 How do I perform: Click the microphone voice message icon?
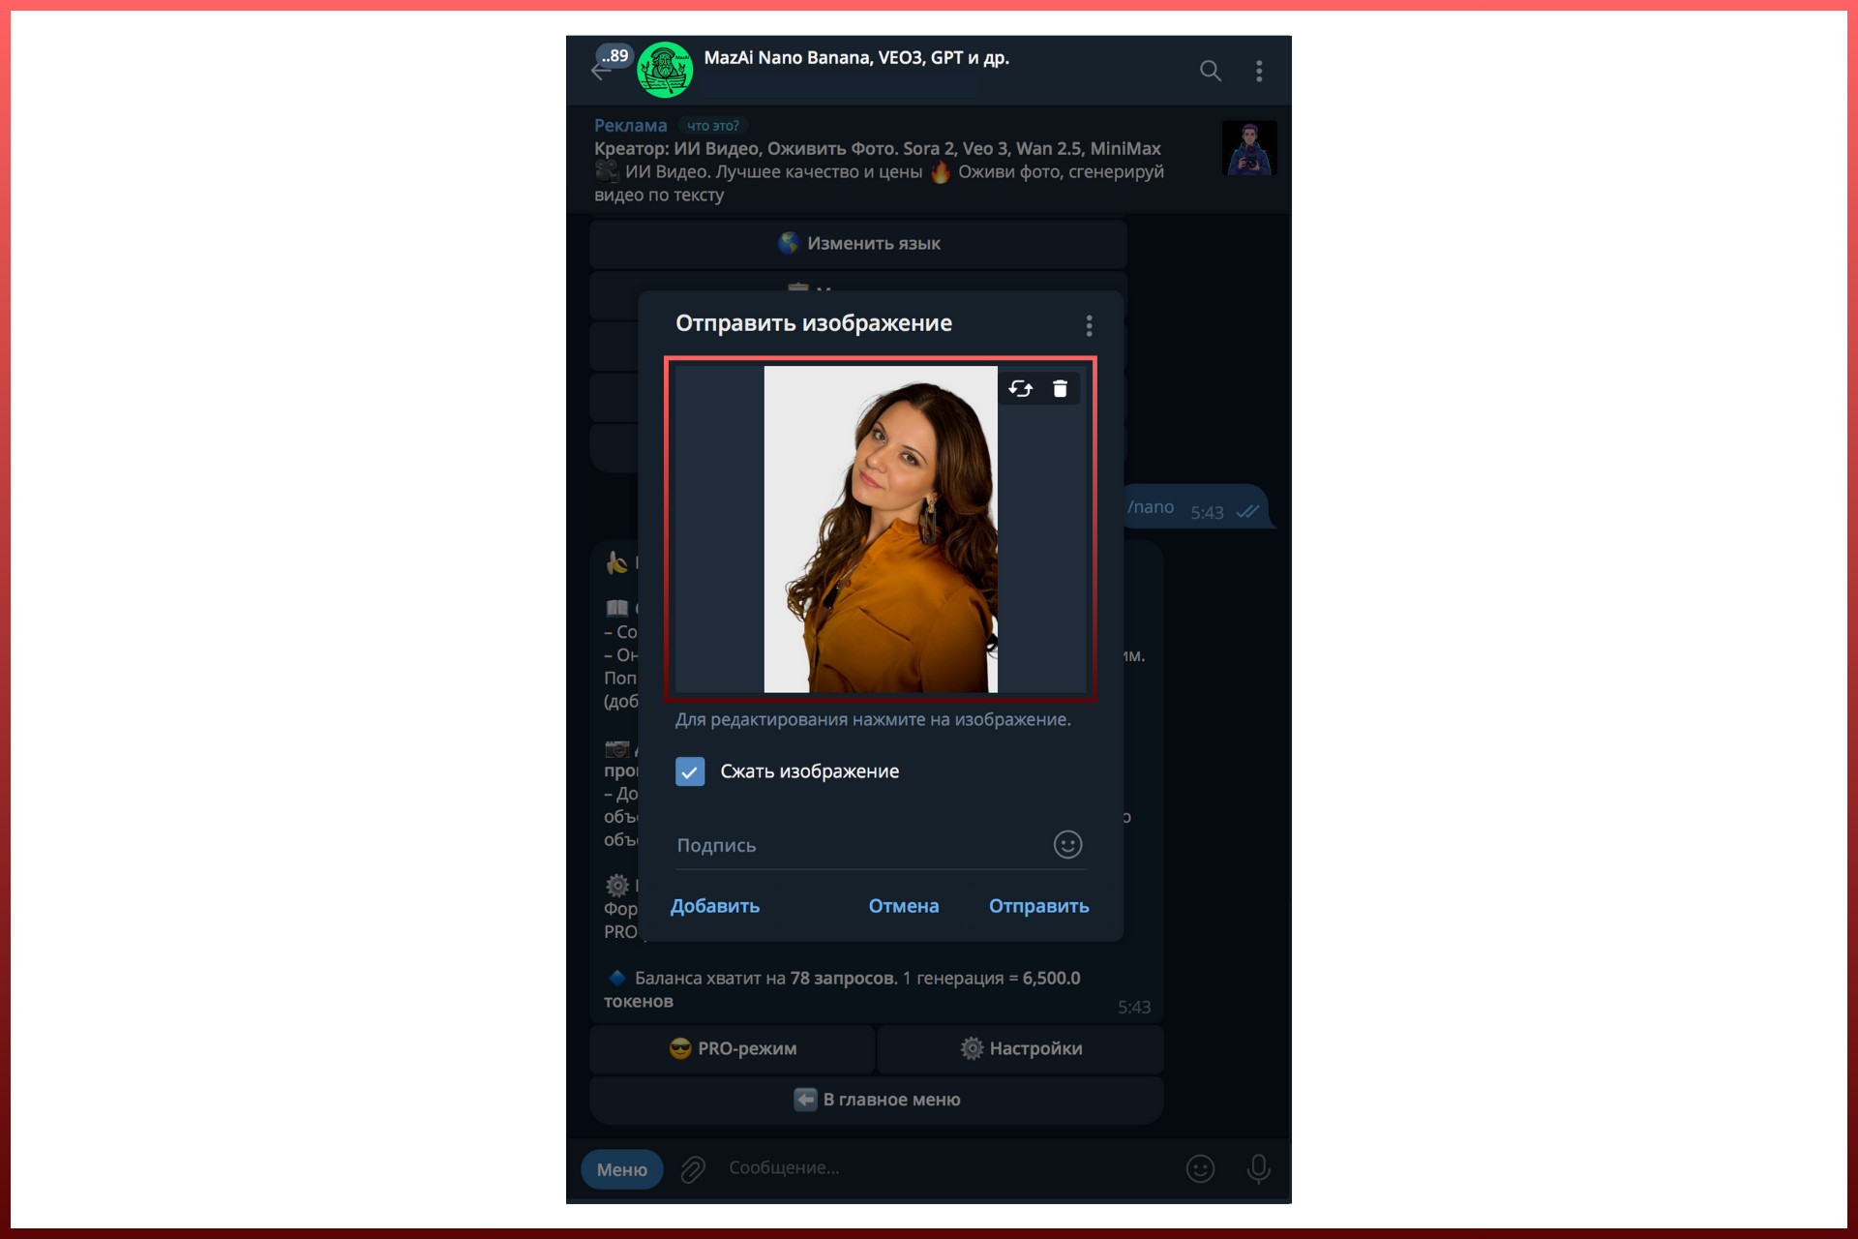click(x=1258, y=1169)
